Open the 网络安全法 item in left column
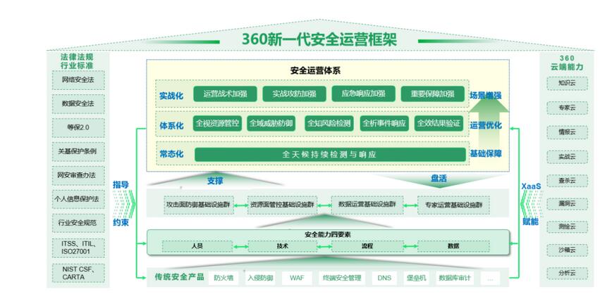612x299 pixels. (x=78, y=80)
